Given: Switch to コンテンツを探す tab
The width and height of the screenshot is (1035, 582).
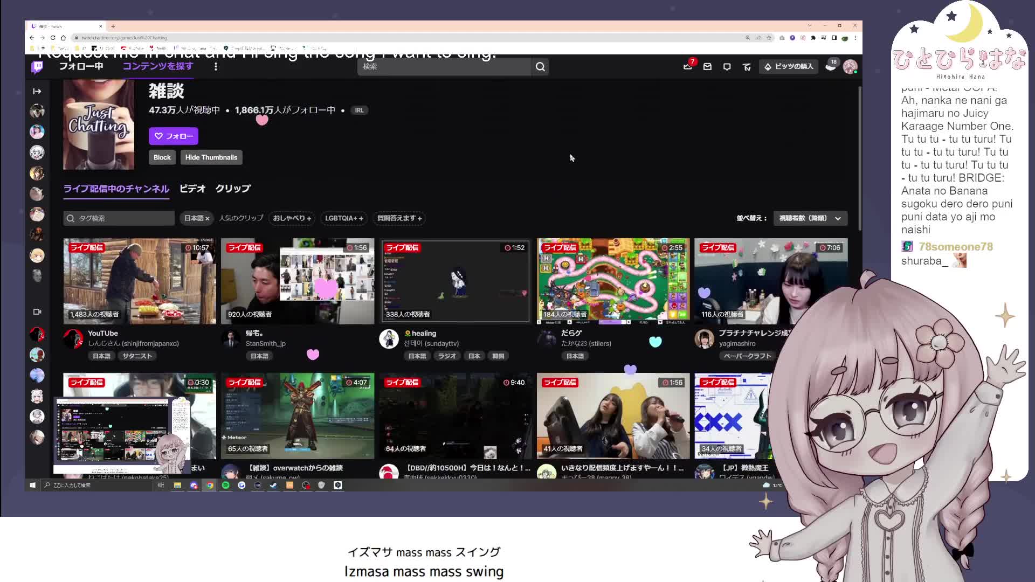Looking at the screenshot, I should coord(157,66).
